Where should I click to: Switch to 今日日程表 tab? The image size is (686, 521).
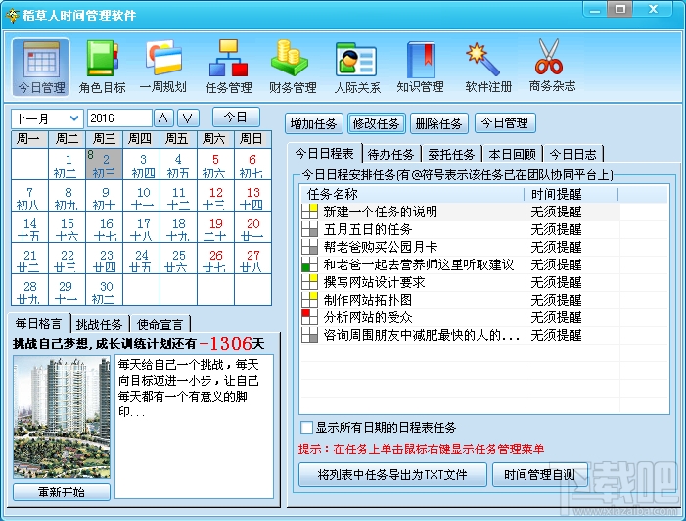(x=324, y=154)
